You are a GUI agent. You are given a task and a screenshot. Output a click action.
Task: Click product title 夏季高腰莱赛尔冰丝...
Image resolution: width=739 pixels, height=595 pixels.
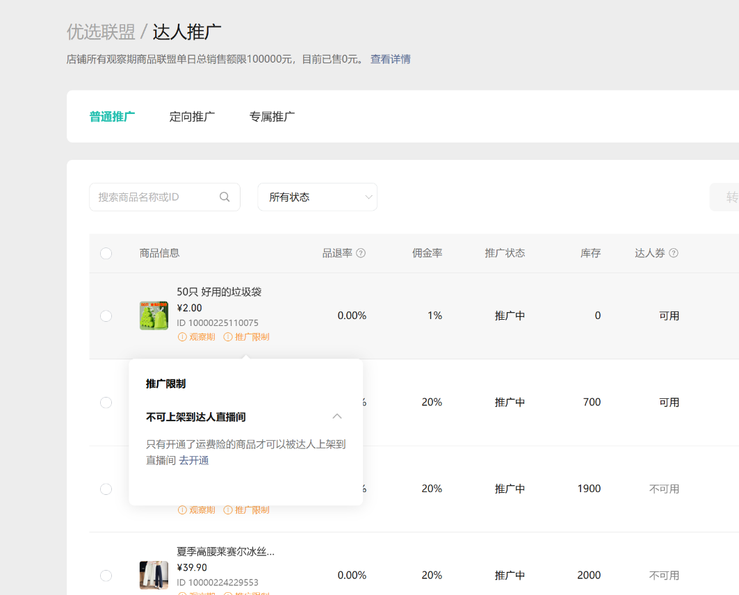(226, 551)
